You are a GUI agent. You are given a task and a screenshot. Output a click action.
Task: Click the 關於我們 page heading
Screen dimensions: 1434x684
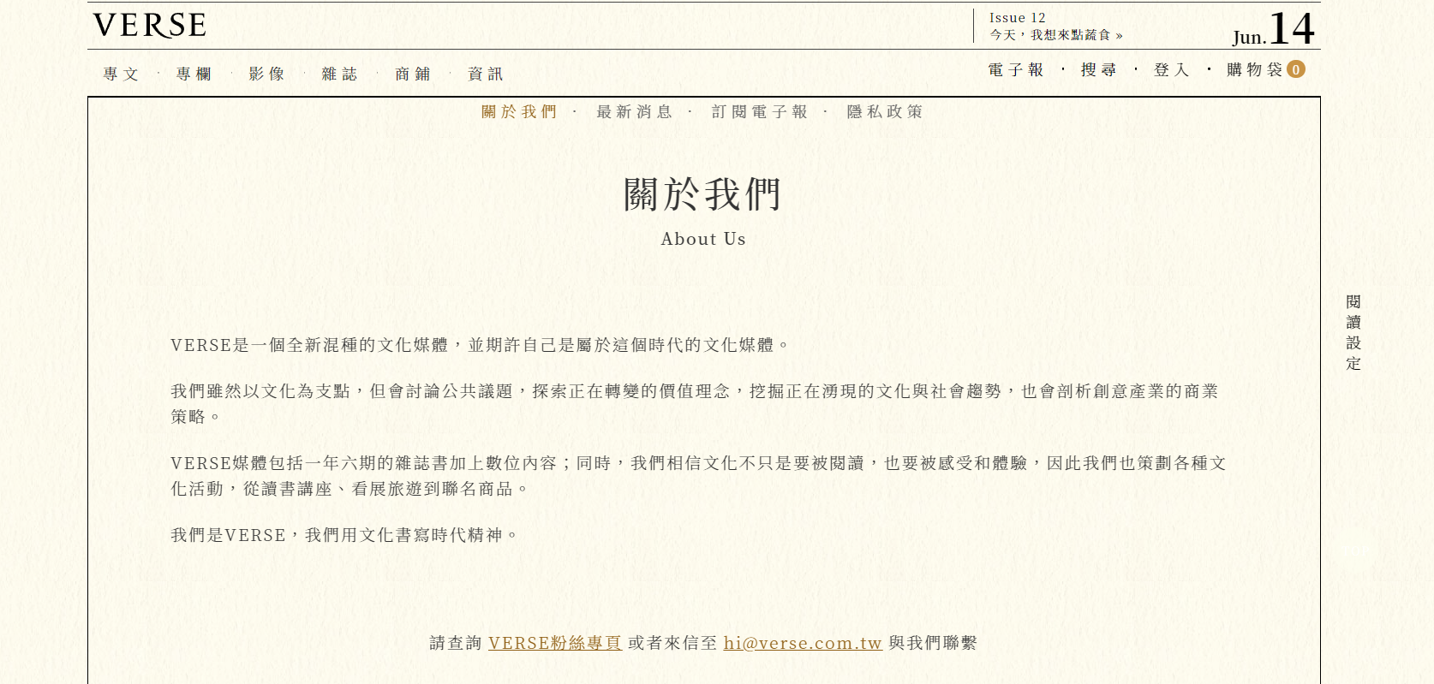coord(702,194)
